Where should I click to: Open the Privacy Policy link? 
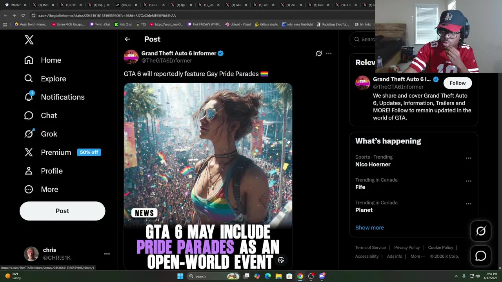(x=407, y=248)
